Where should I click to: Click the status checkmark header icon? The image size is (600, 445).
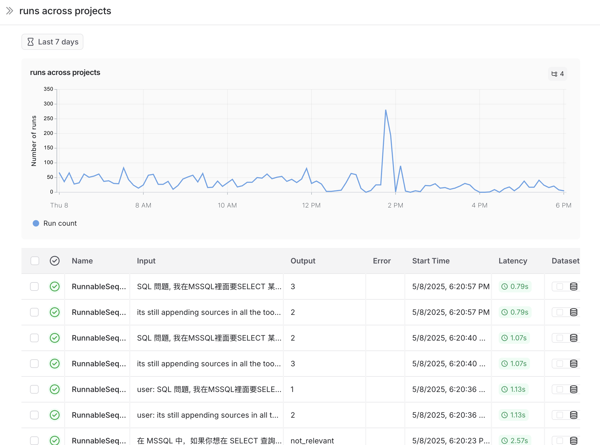click(x=54, y=261)
